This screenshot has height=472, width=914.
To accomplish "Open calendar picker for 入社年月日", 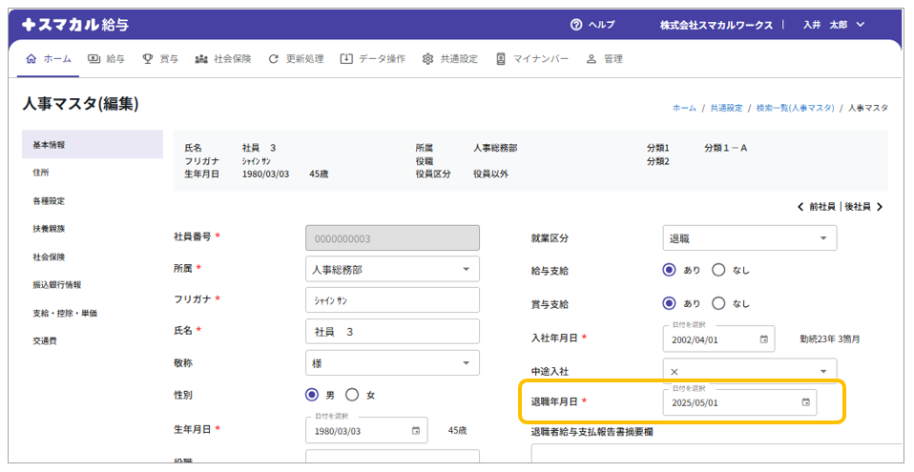I will [x=763, y=339].
